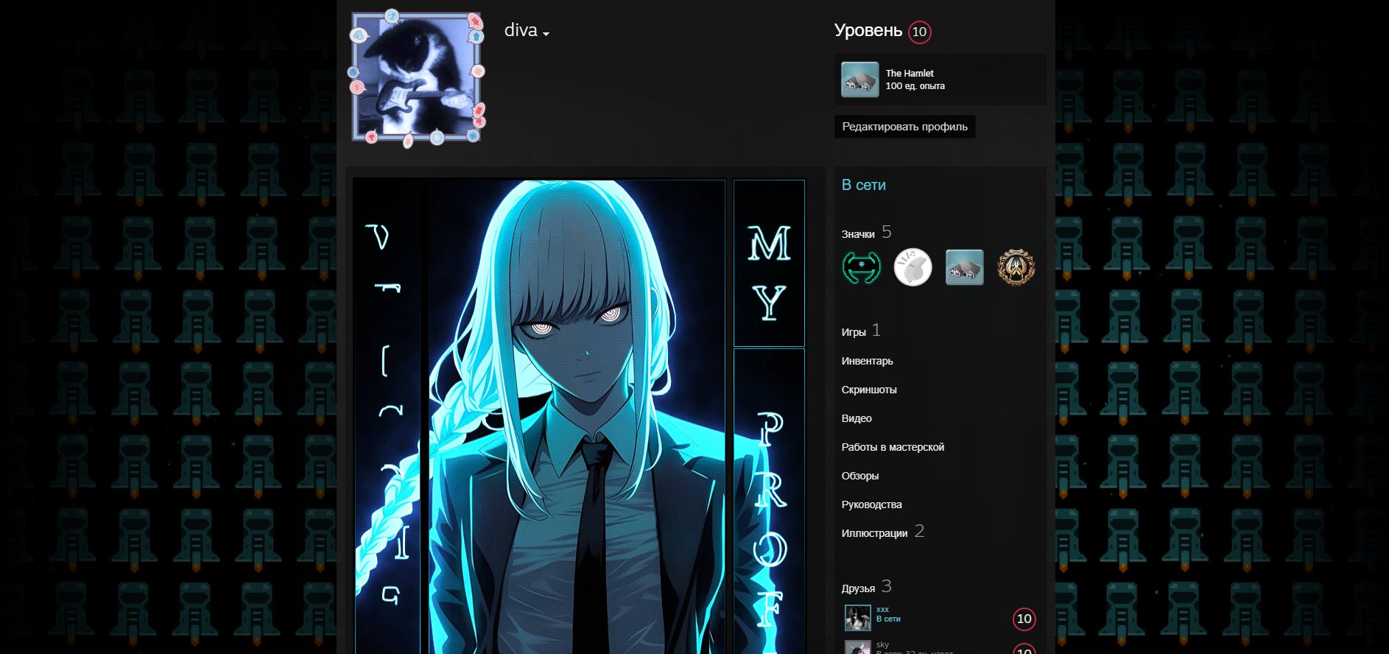Open the grey houses badge in Значки row
Image resolution: width=1389 pixels, height=654 pixels.
pyautogui.click(x=964, y=267)
